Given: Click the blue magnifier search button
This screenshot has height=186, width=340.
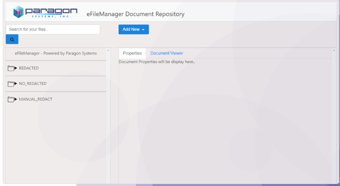Looking at the screenshot, I should tap(12, 39).
